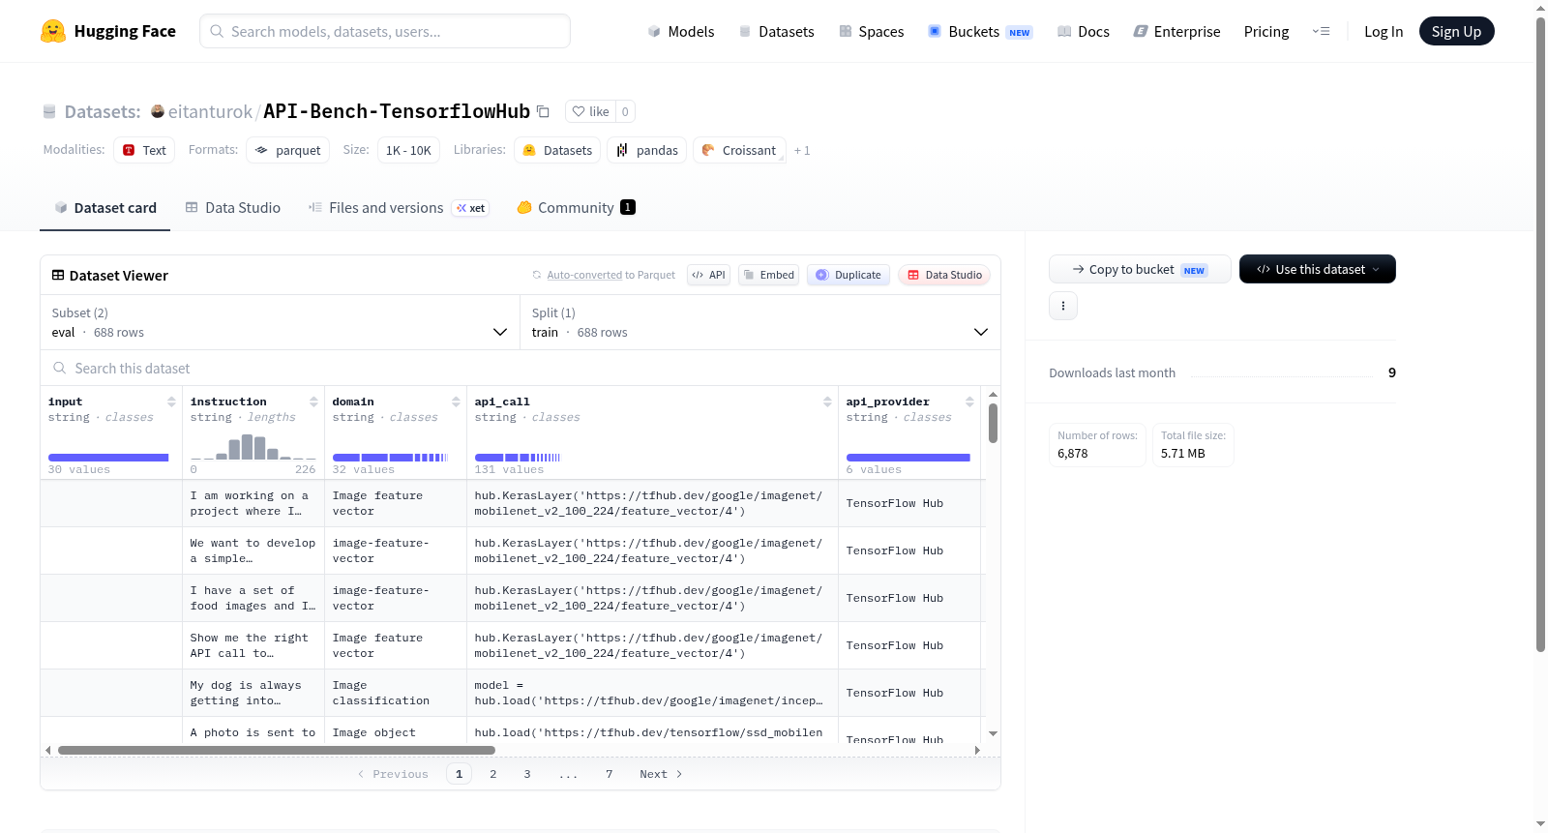Click Log In link
Screen dimensions: 1548x833
(1384, 32)
